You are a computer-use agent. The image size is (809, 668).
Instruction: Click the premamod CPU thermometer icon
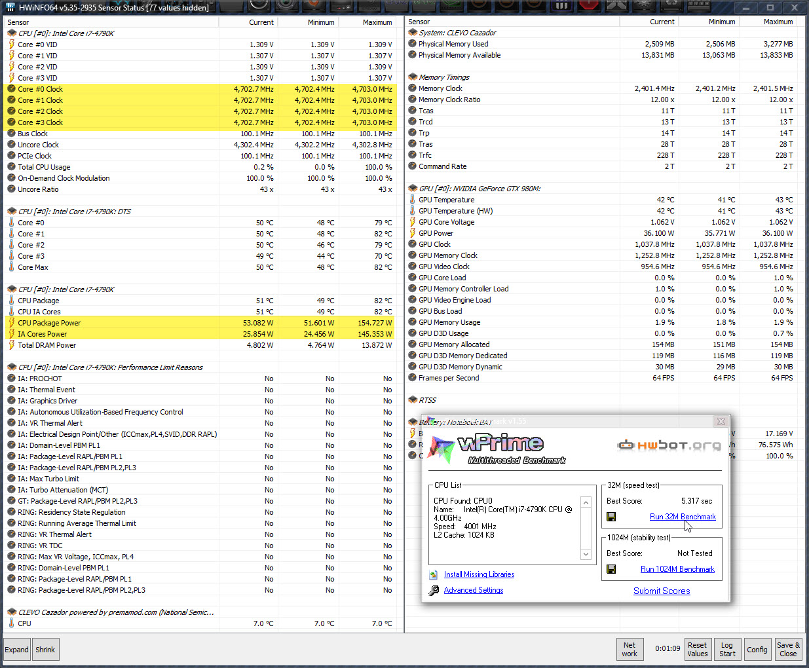(x=11, y=623)
